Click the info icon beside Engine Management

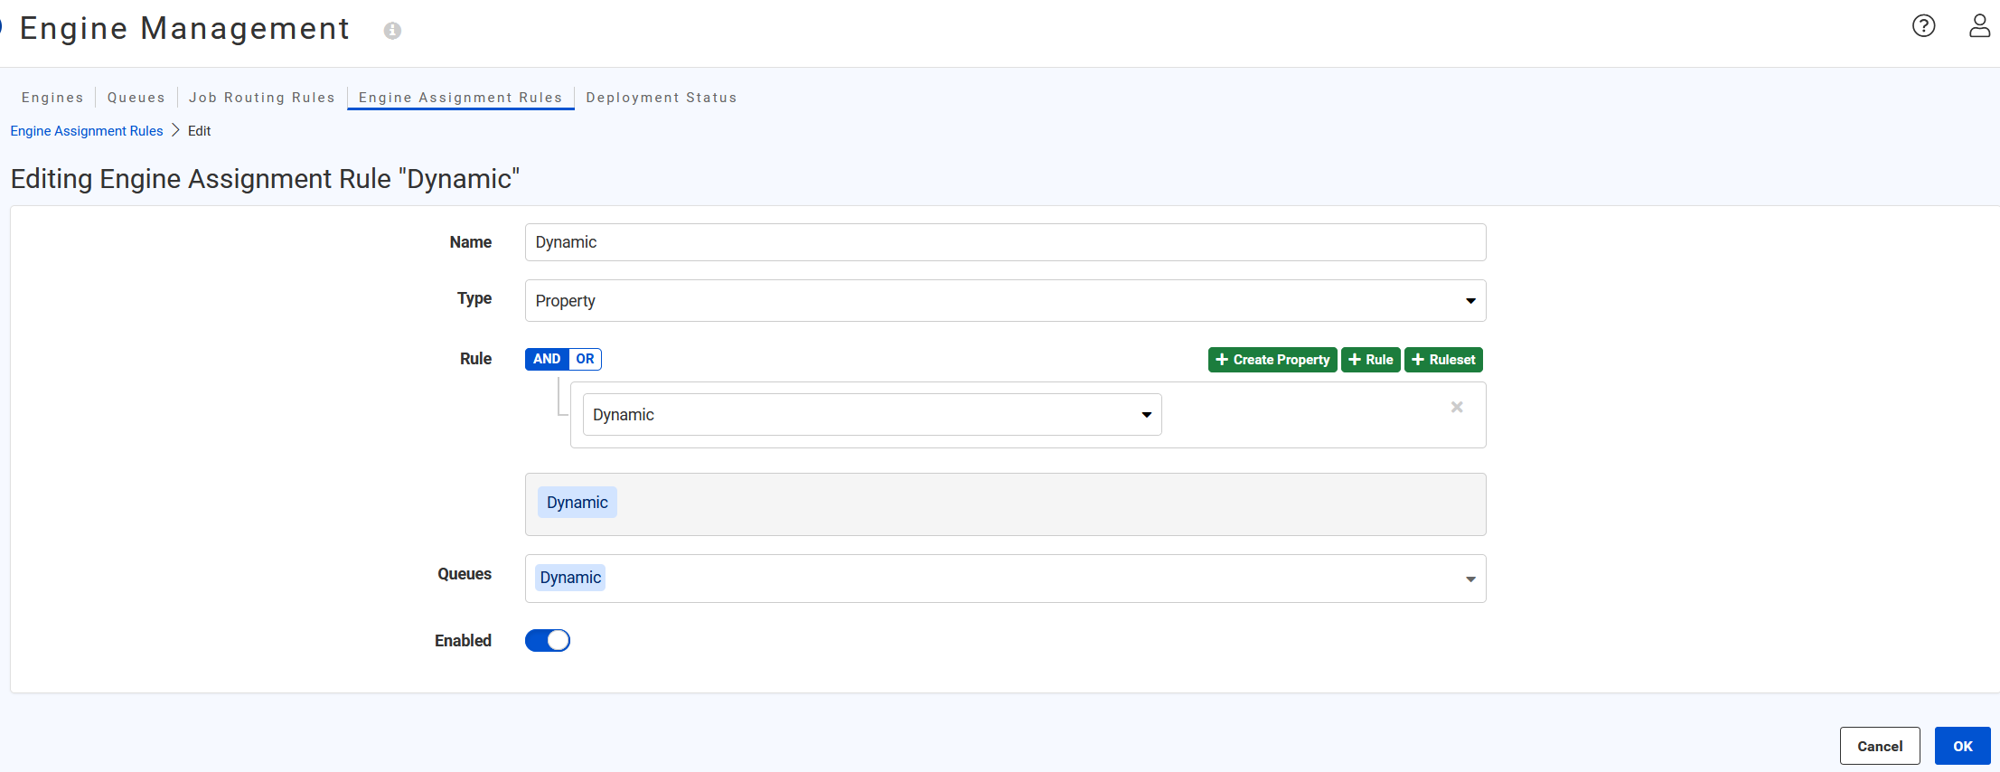[392, 31]
